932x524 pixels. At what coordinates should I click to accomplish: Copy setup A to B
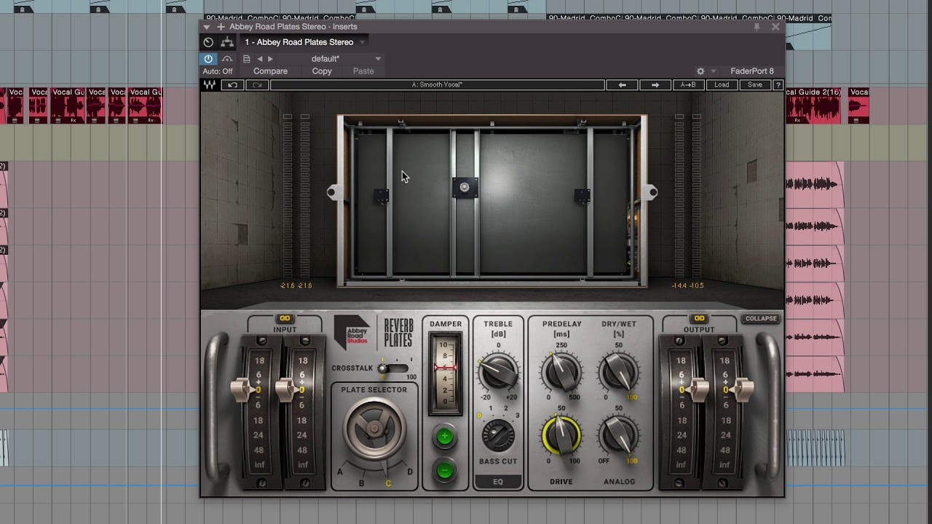click(x=688, y=85)
